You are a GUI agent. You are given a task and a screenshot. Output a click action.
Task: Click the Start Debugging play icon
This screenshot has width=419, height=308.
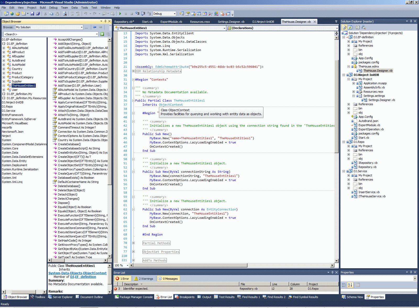(120, 14)
